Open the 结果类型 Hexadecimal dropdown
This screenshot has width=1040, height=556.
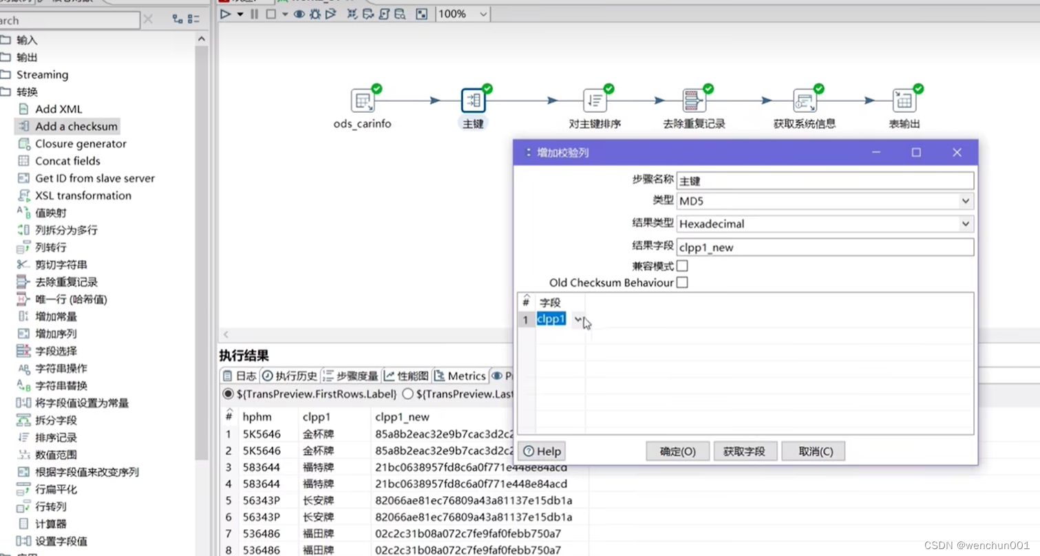tap(967, 224)
